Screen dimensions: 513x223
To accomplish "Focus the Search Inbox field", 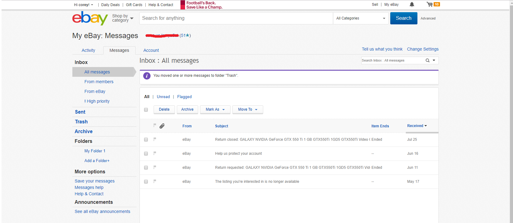I will (393, 60).
